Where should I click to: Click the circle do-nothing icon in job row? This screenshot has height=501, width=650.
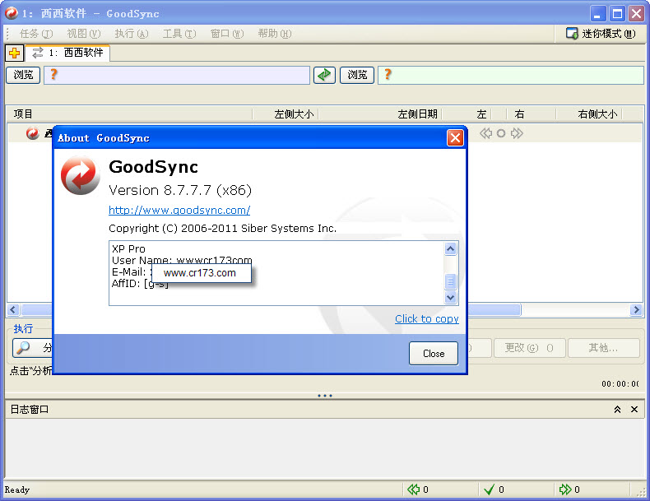pos(501,133)
